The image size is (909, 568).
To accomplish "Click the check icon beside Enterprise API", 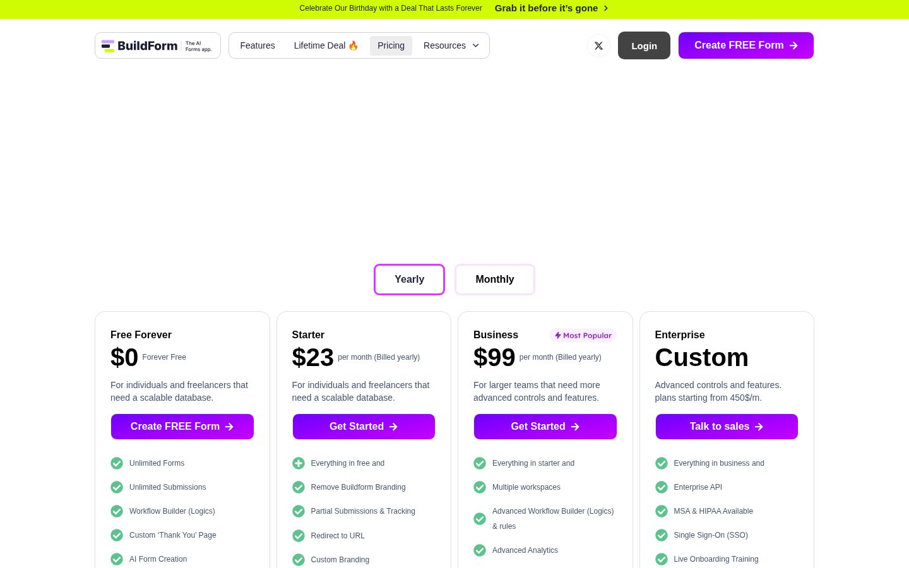I will coord(662,487).
